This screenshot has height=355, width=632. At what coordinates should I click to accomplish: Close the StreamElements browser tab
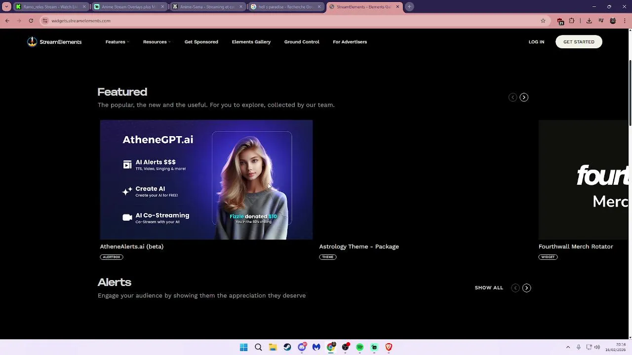(x=397, y=7)
